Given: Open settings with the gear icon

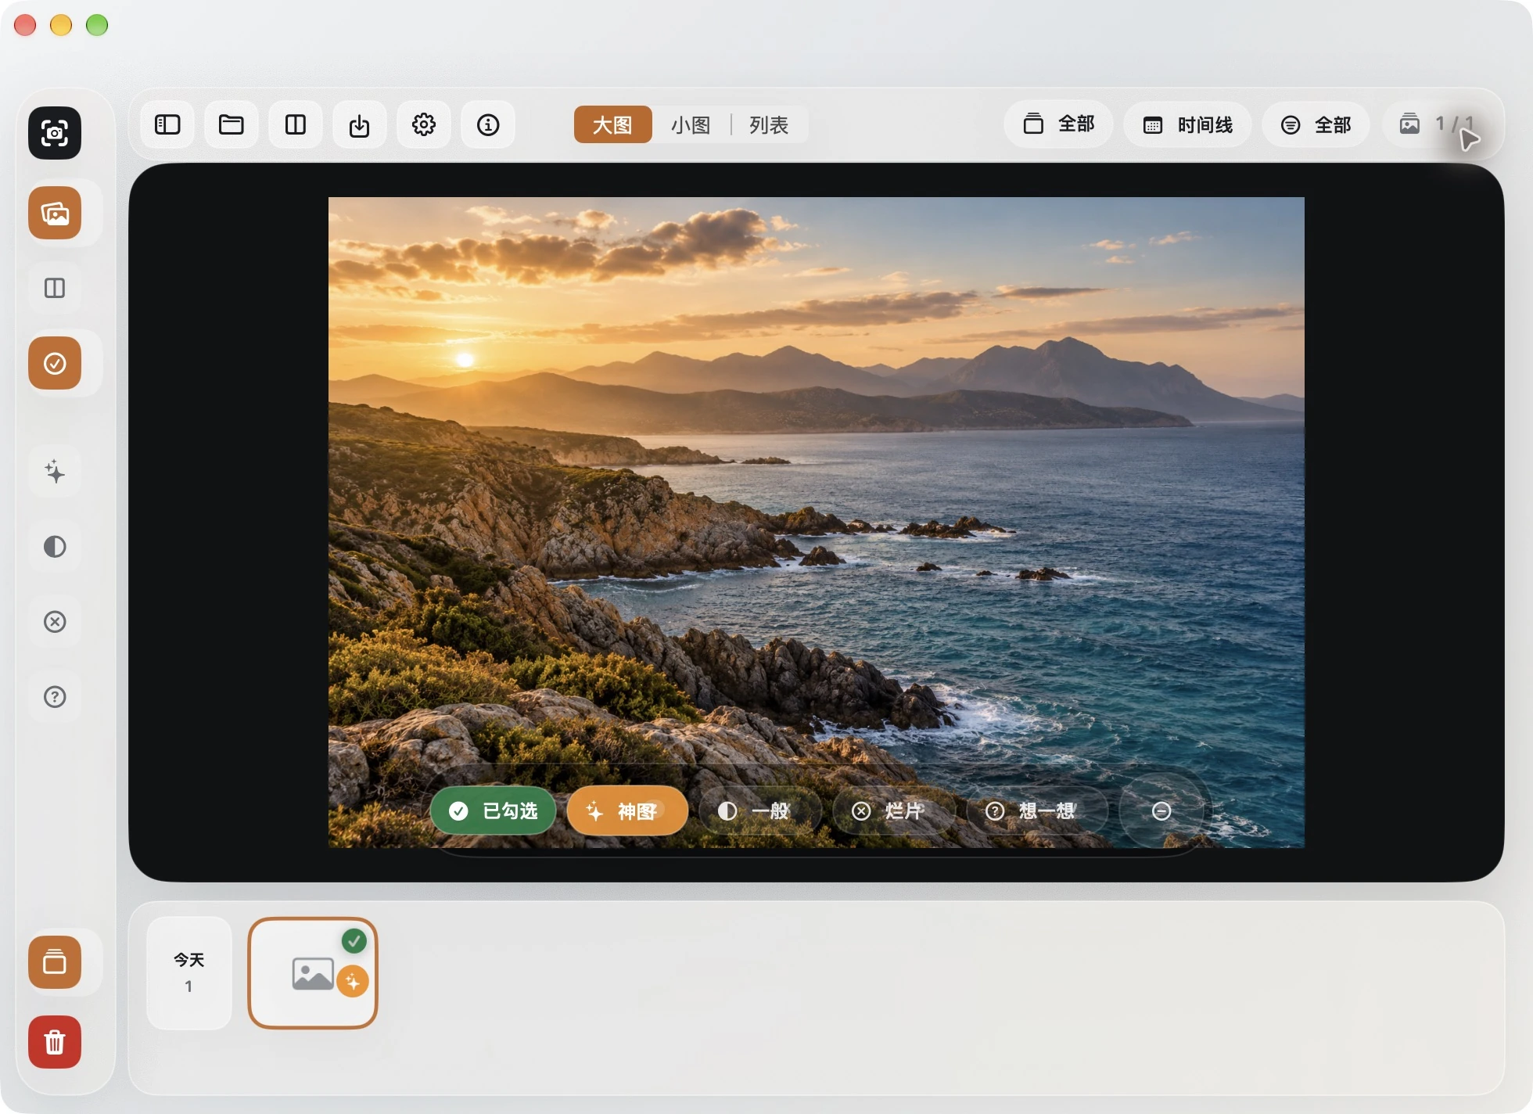Looking at the screenshot, I should (x=424, y=124).
